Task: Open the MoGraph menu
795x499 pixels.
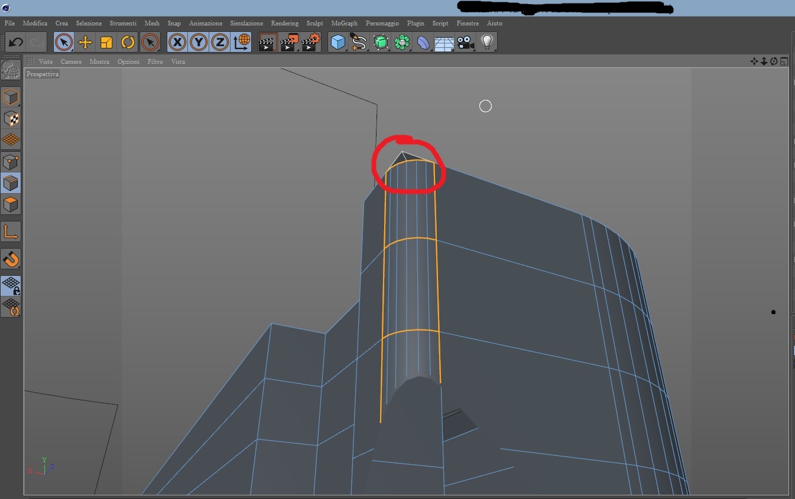Action: click(x=344, y=23)
